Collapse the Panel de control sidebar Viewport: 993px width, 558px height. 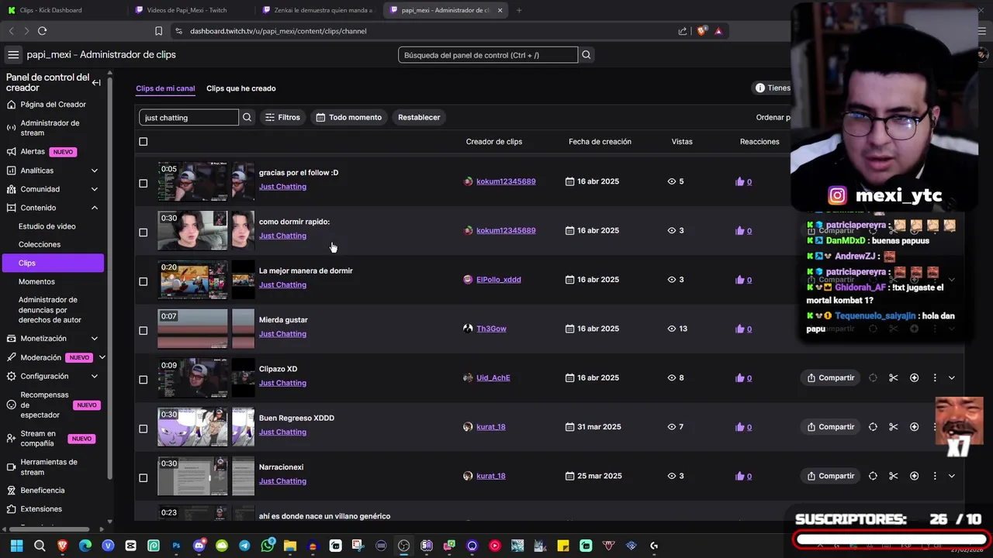[96, 82]
